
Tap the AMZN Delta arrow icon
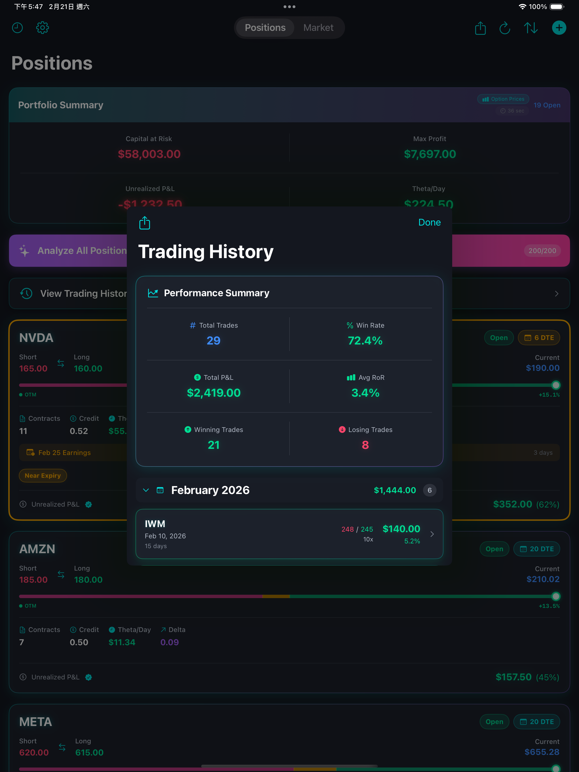point(163,629)
